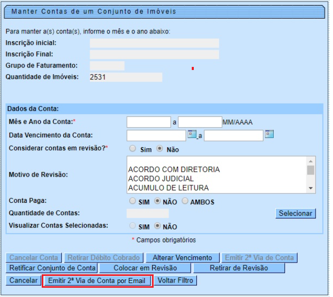
Task: Click the disabled Retirar Débito Cobrado button
Action: click(x=104, y=257)
